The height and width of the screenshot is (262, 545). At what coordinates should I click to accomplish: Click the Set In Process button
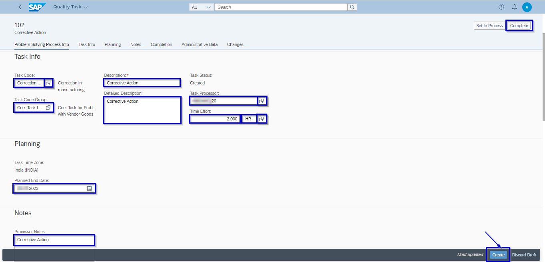(x=489, y=25)
